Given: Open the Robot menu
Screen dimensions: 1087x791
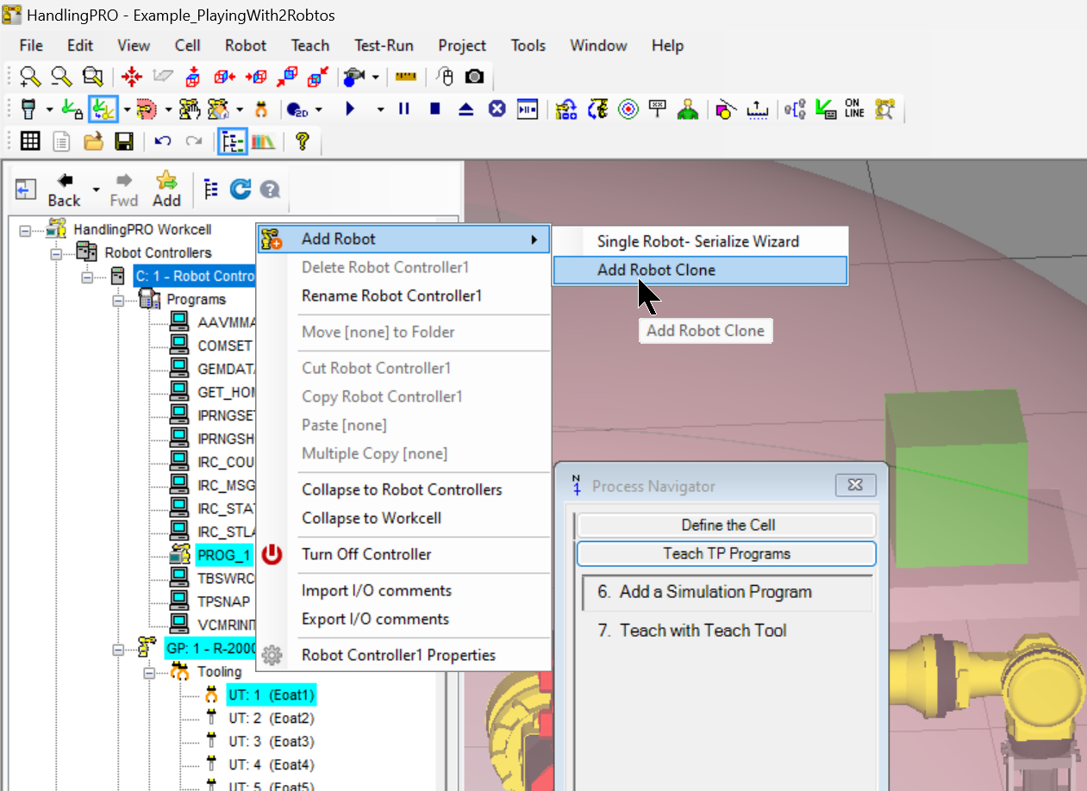Looking at the screenshot, I should coord(246,46).
